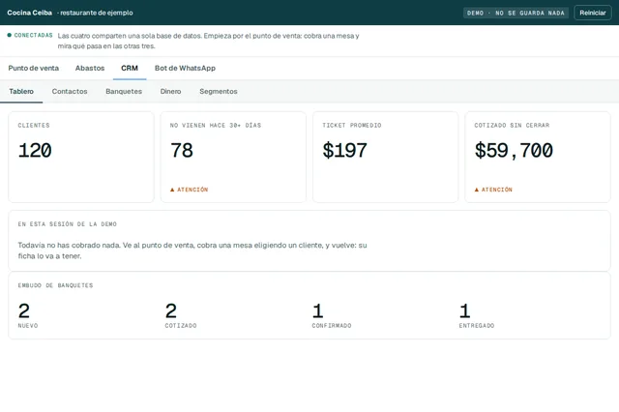Click the green Conectadas status dot
This screenshot has width=619, height=412.
(9, 35)
